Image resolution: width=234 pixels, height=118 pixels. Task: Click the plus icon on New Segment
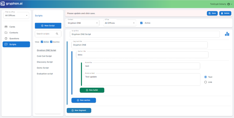[x=72, y=111]
